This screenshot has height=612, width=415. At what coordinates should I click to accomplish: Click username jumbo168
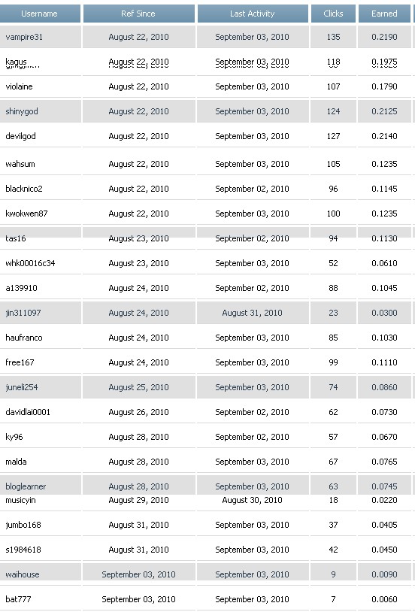point(23,525)
